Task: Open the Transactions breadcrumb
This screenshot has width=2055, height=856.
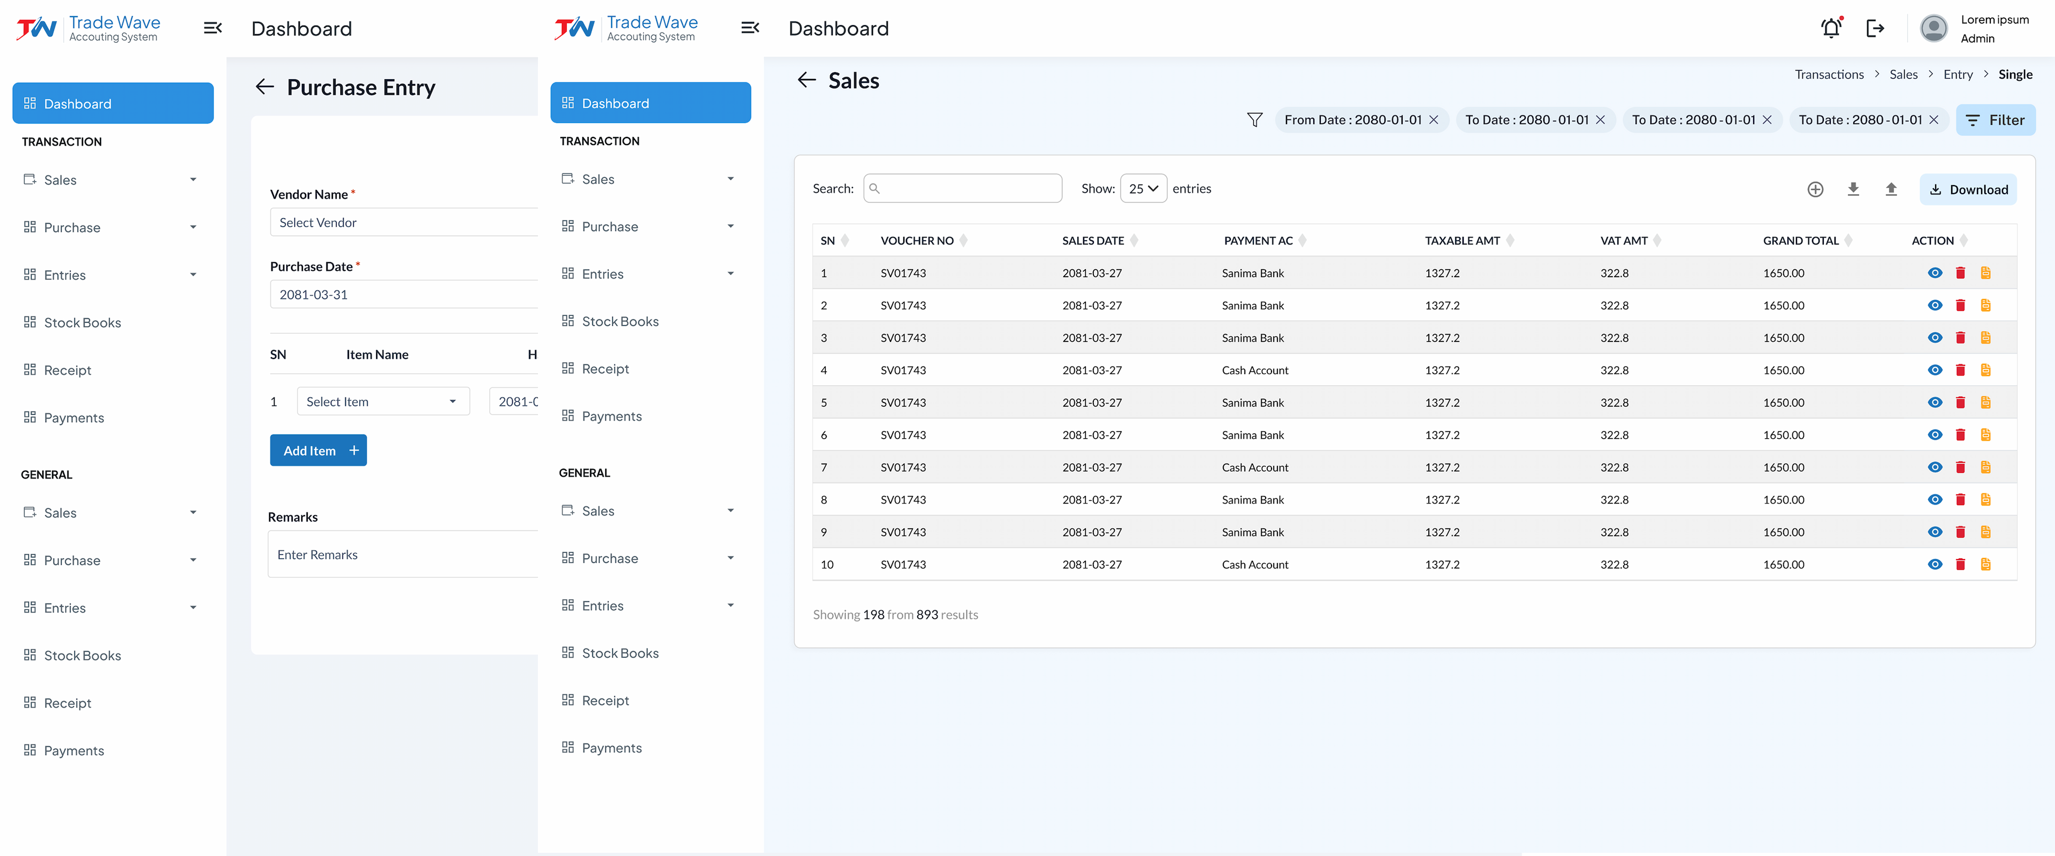Action: coord(1829,74)
